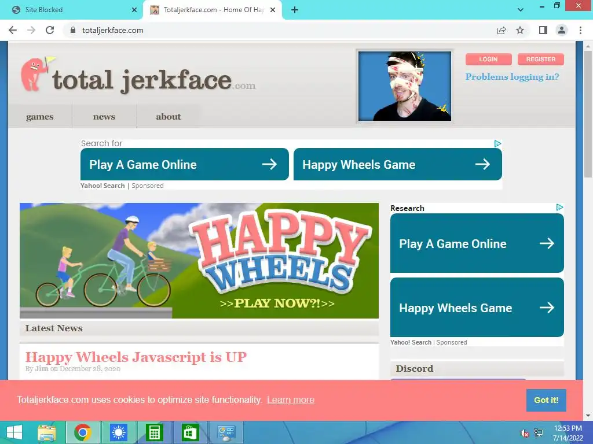The image size is (593, 444).
Task: Open Happy Wheels Javascript is UP article
Action: (x=136, y=357)
